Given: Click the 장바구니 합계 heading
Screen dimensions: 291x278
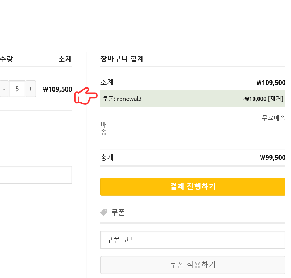Looking at the screenshot, I should click(x=122, y=59).
